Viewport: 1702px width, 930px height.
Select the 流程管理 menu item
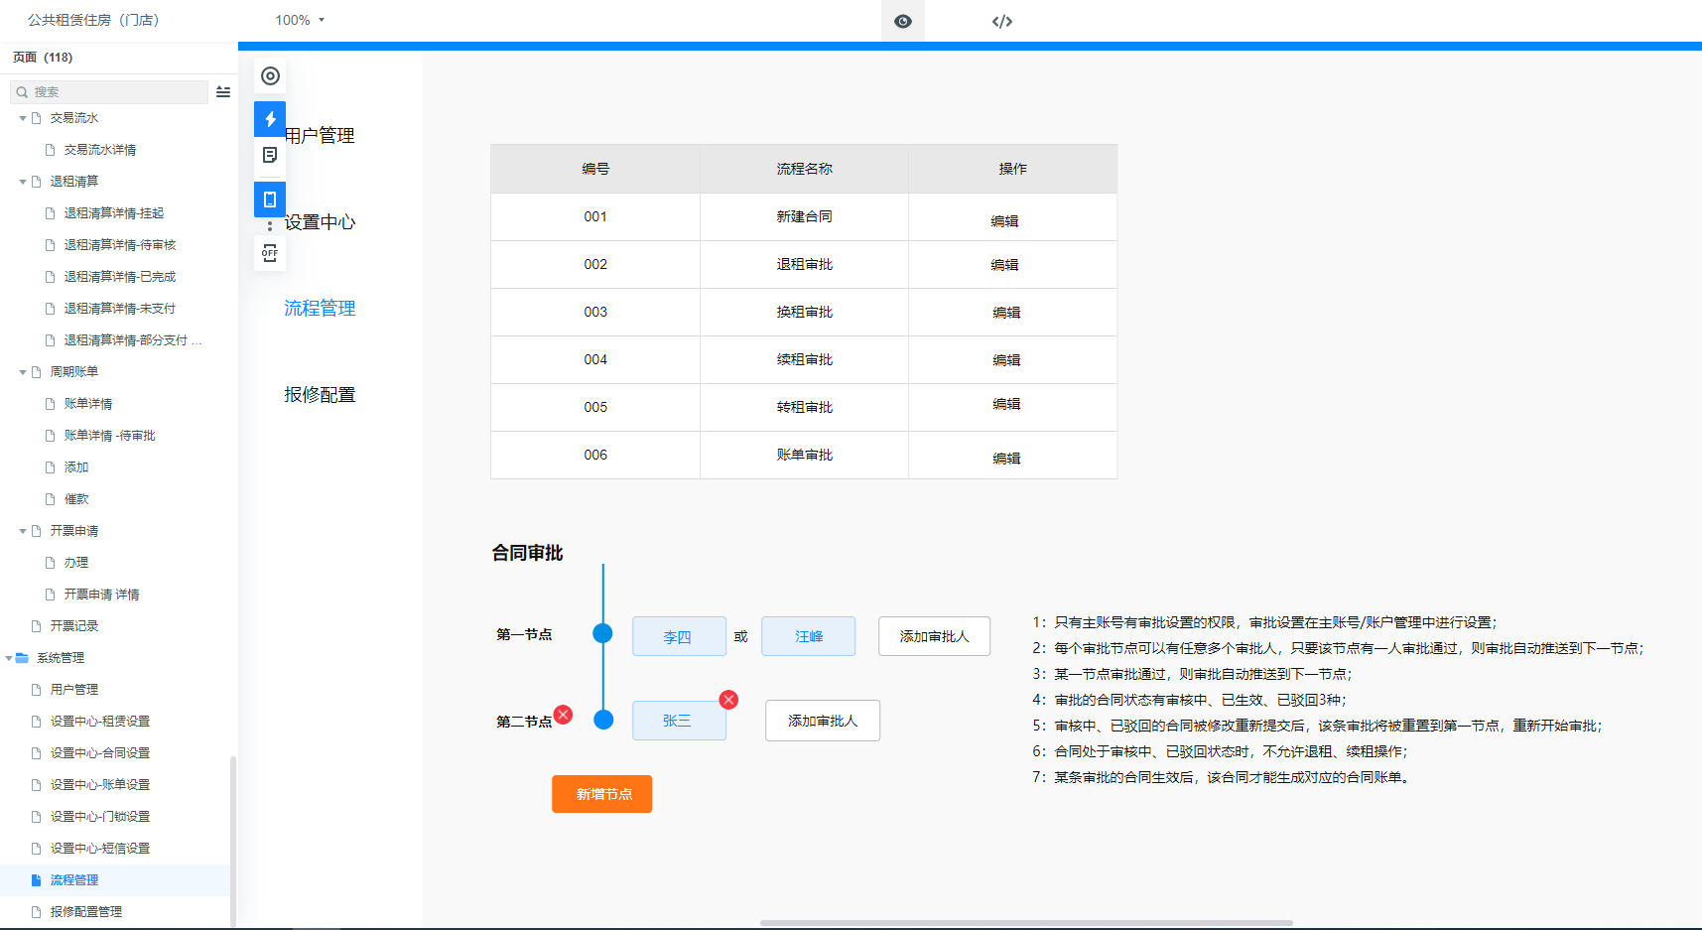point(320,309)
